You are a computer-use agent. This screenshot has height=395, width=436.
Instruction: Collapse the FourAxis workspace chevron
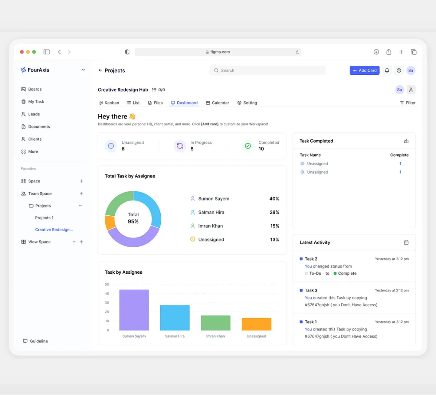click(x=83, y=70)
